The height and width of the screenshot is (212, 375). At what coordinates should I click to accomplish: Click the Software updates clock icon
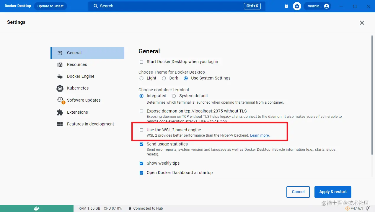point(60,100)
